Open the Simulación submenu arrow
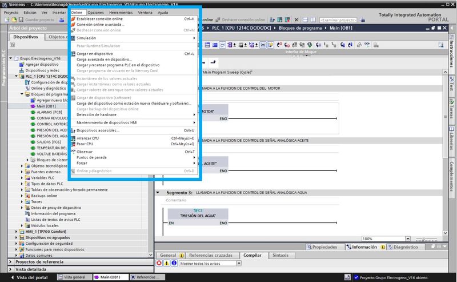457x282 pixels. coord(194,38)
